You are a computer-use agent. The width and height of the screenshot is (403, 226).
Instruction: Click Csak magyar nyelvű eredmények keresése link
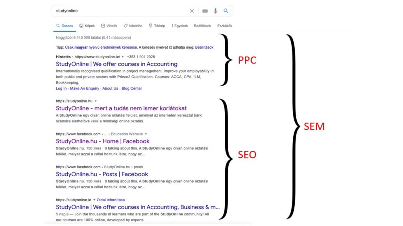click(x=101, y=47)
